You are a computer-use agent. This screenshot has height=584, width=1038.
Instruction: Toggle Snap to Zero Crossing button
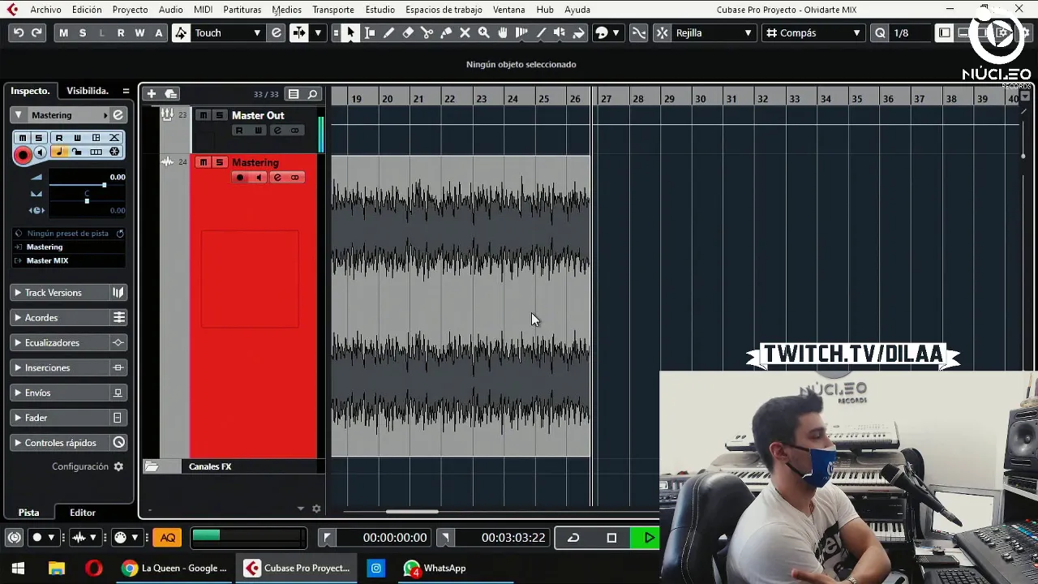(639, 32)
